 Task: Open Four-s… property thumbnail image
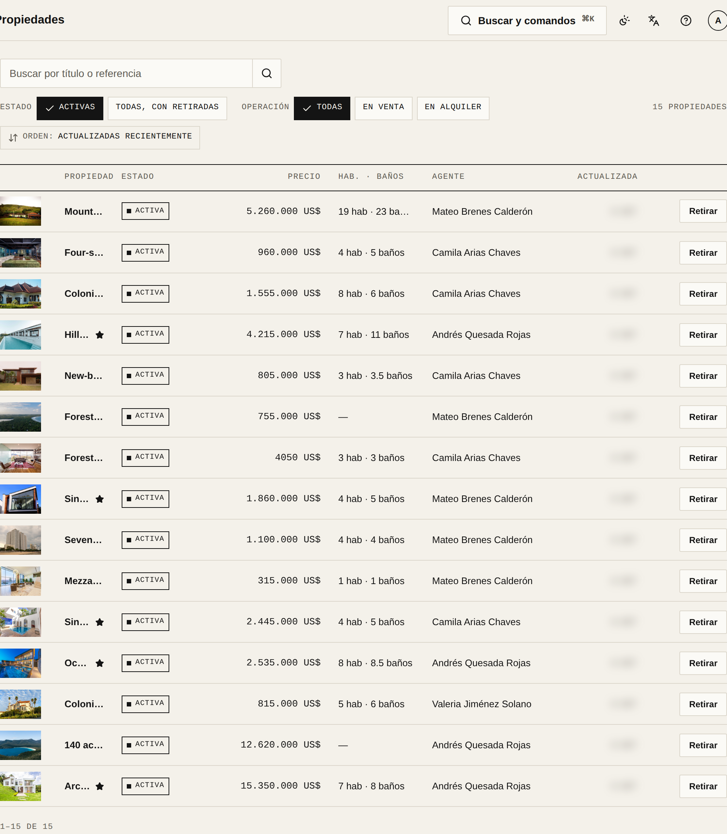(x=20, y=253)
